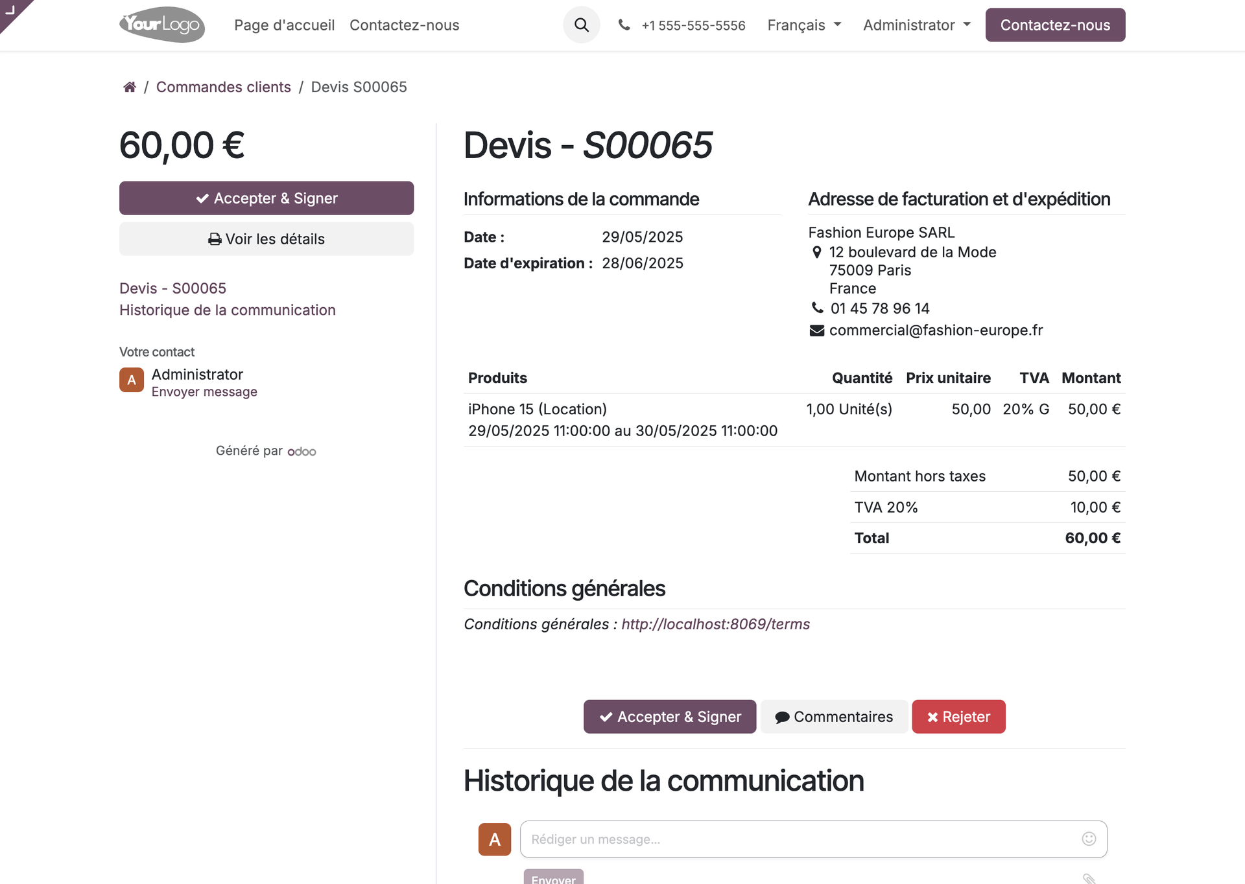Open the localhost:8069/terms conditions link
This screenshot has width=1245, height=884.
tap(715, 623)
